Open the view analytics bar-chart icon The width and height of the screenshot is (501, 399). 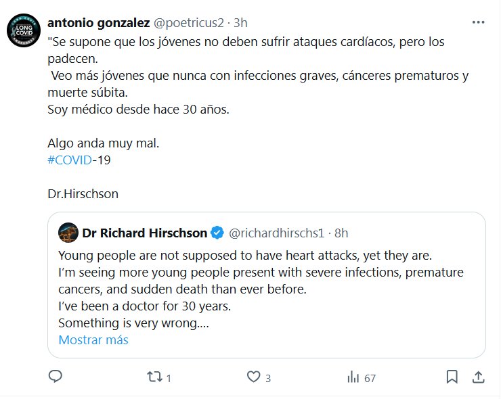coord(353,377)
